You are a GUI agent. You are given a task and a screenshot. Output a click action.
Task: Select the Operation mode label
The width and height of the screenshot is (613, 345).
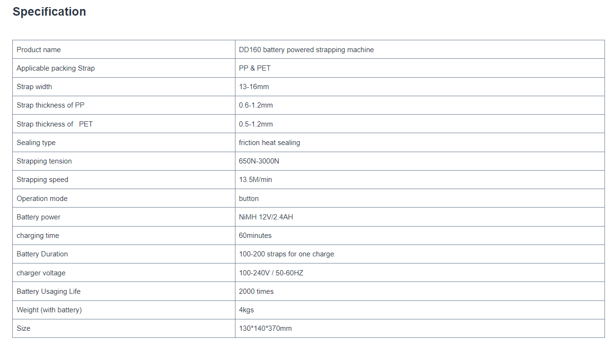(42, 199)
